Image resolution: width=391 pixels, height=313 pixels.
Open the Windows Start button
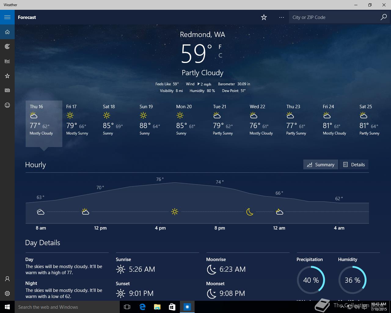[7, 307]
